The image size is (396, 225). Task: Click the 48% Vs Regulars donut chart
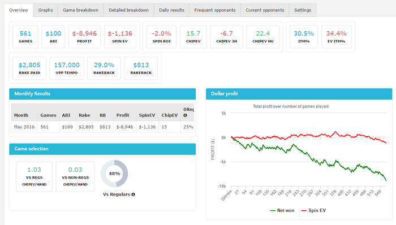[x=114, y=174]
